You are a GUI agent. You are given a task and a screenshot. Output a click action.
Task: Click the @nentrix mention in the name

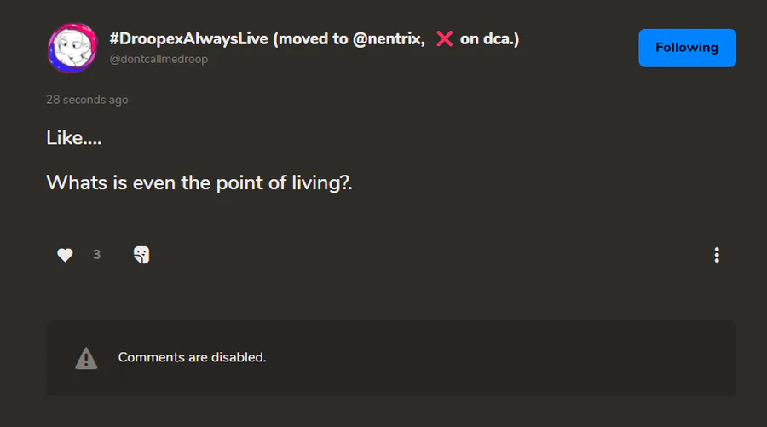click(388, 39)
